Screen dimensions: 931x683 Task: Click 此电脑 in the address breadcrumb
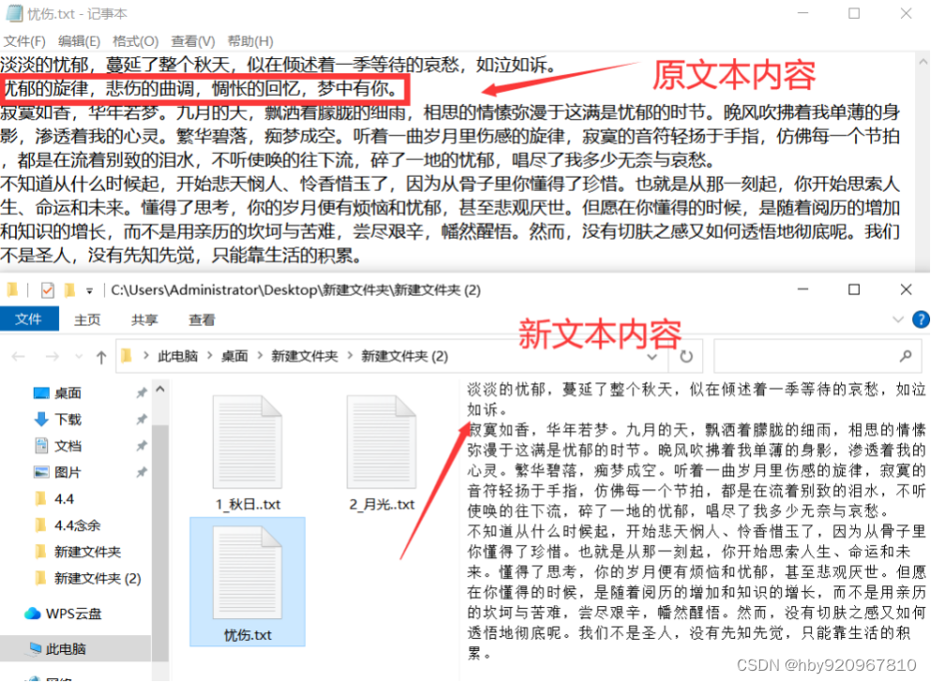tap(177, 356)
